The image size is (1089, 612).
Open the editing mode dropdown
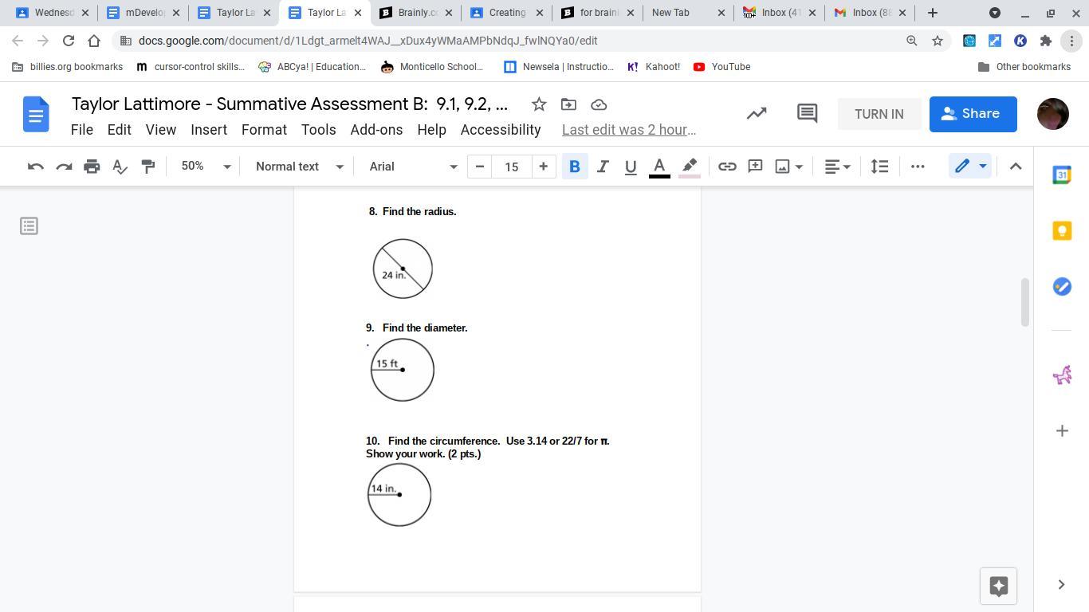pos(970,167)
